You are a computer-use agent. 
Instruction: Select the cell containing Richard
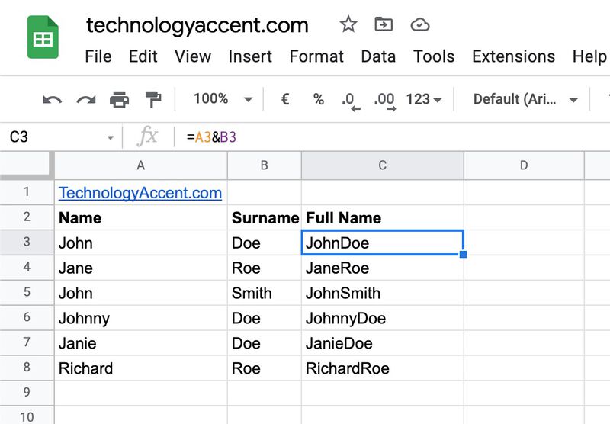click(x=141, y=368)
